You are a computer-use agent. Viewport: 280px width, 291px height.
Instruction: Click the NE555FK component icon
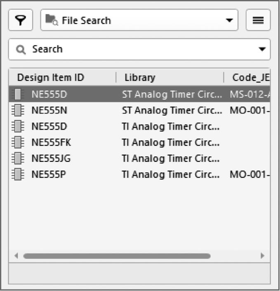tap(17, 142)
